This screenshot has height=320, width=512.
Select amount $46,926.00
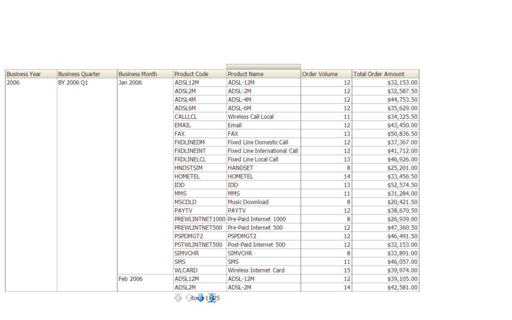pos(402,159)
